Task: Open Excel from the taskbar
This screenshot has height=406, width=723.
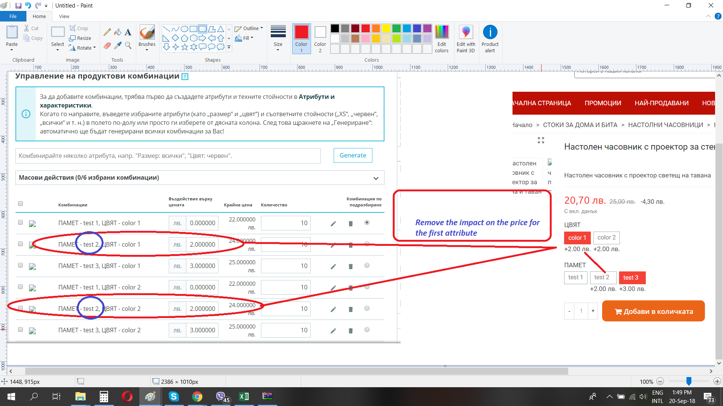Action: [x=244, y=397]
